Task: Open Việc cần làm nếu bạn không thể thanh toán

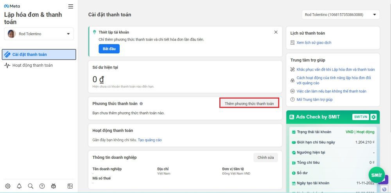Action: (x=332, y=91)
